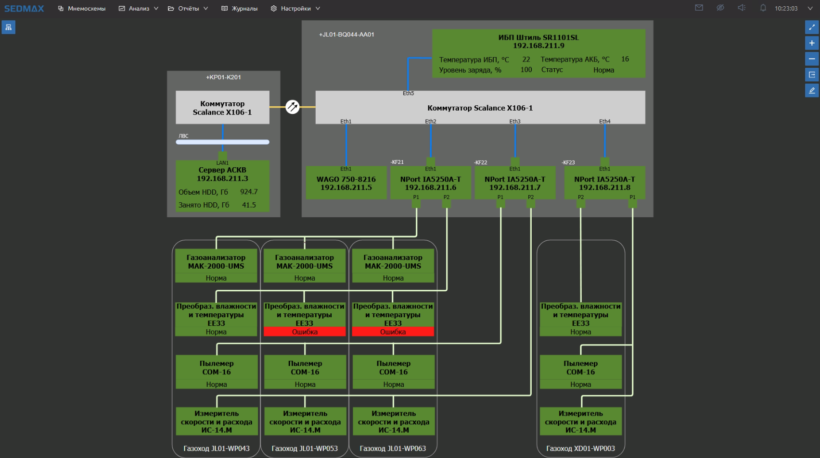Screen dimensions: 820x458
Task: Open the user menu chevron beside the clock
Action: (810, 8)
